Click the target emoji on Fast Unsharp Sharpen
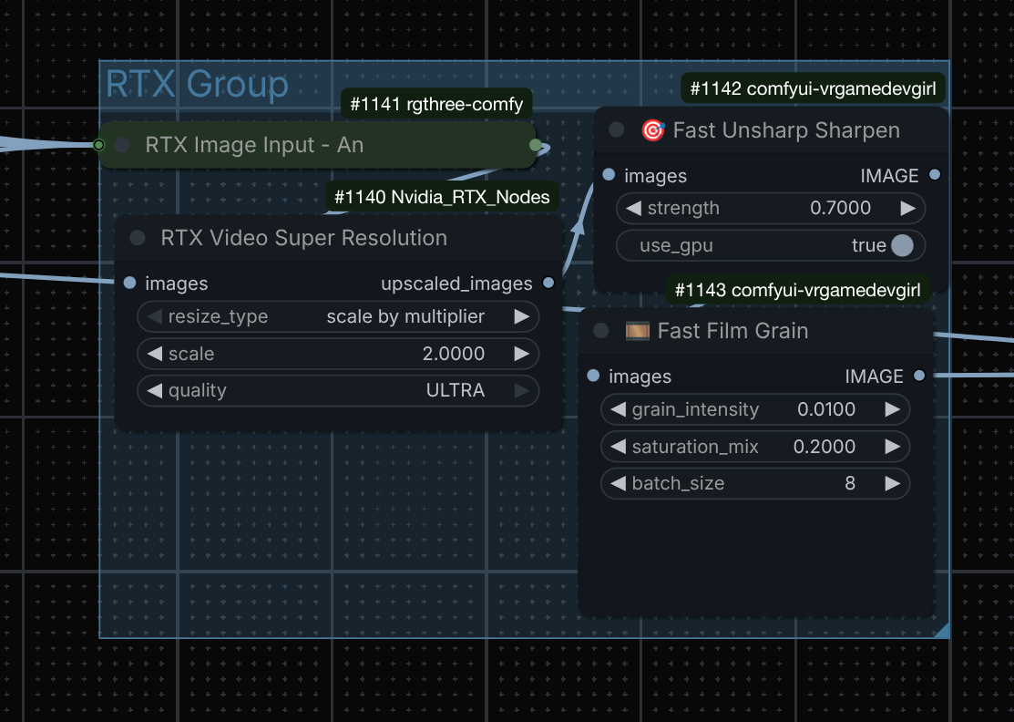This screenshot has height=722, width=1014. (x=653, y=130)
